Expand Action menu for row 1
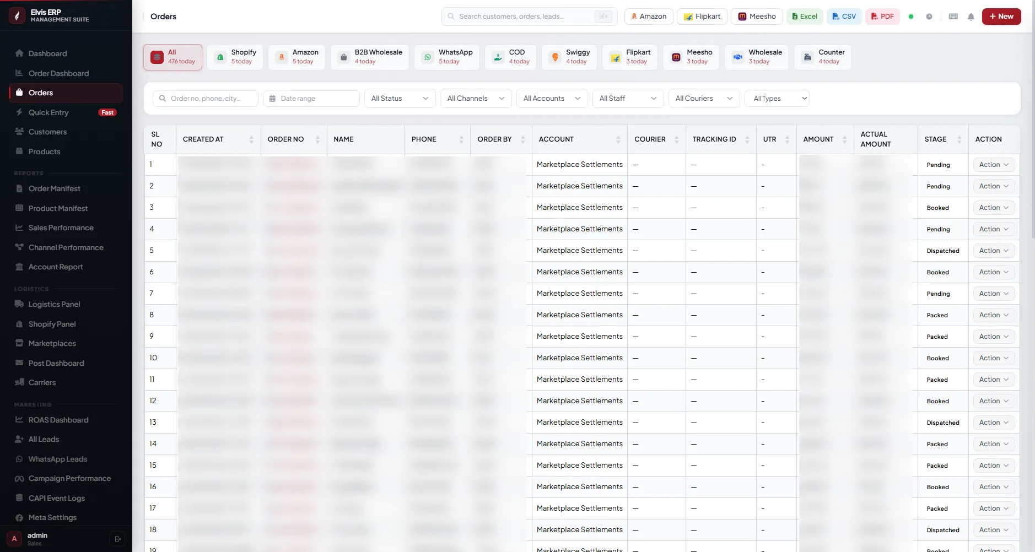1035x552 pixels. coord(994,165)
